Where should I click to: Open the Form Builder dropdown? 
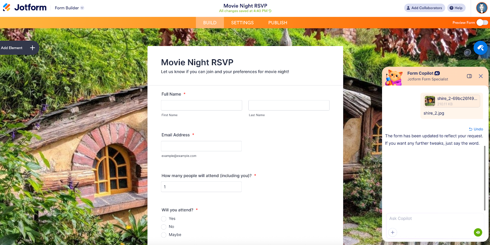(69, 8)
